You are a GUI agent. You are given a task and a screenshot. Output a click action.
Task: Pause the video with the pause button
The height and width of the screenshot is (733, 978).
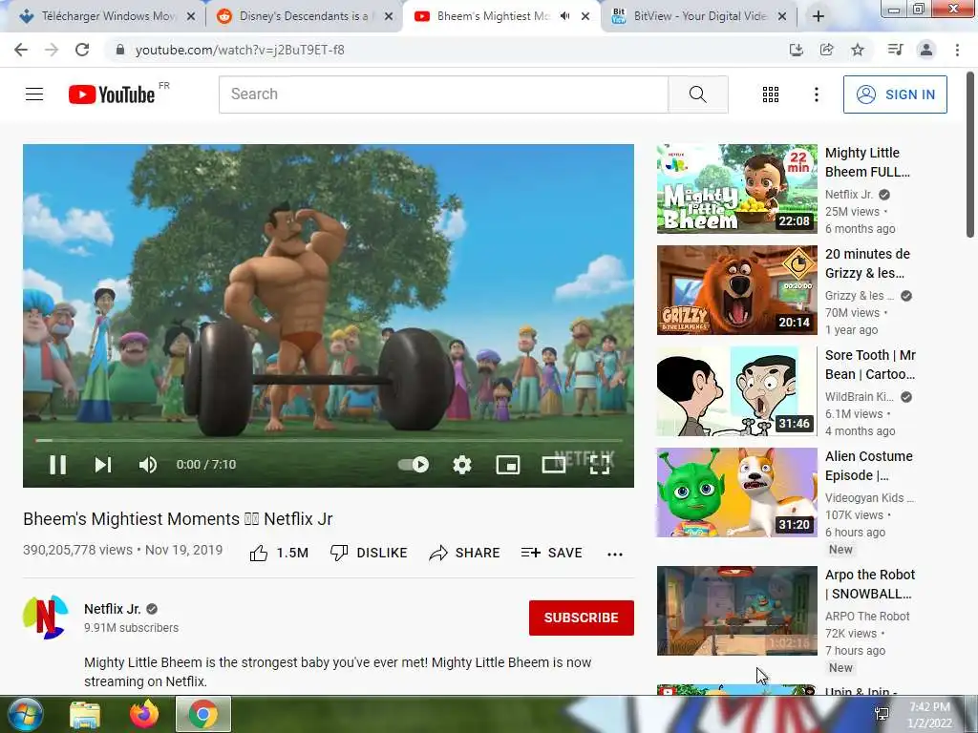point(57,465)
